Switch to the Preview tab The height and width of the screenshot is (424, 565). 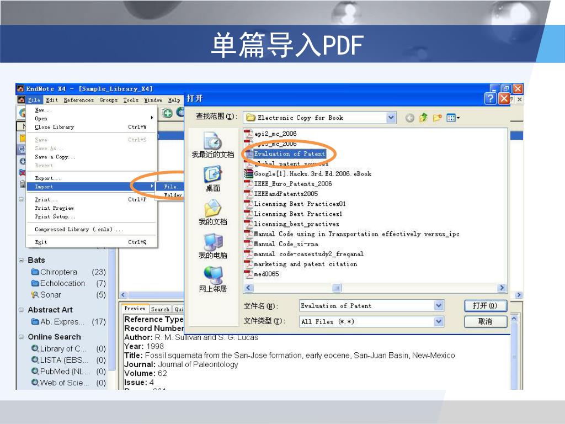tap(135, 309)
